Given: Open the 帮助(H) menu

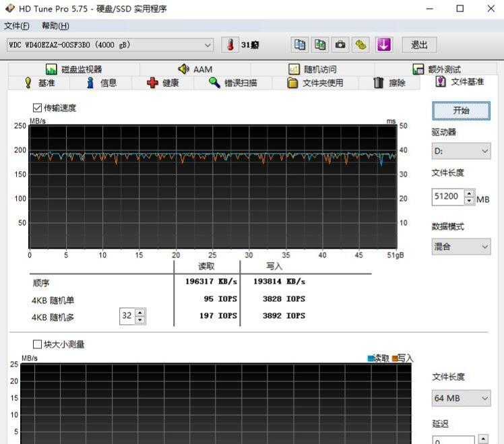Looking at the screenshot, I should pos(55,26).
